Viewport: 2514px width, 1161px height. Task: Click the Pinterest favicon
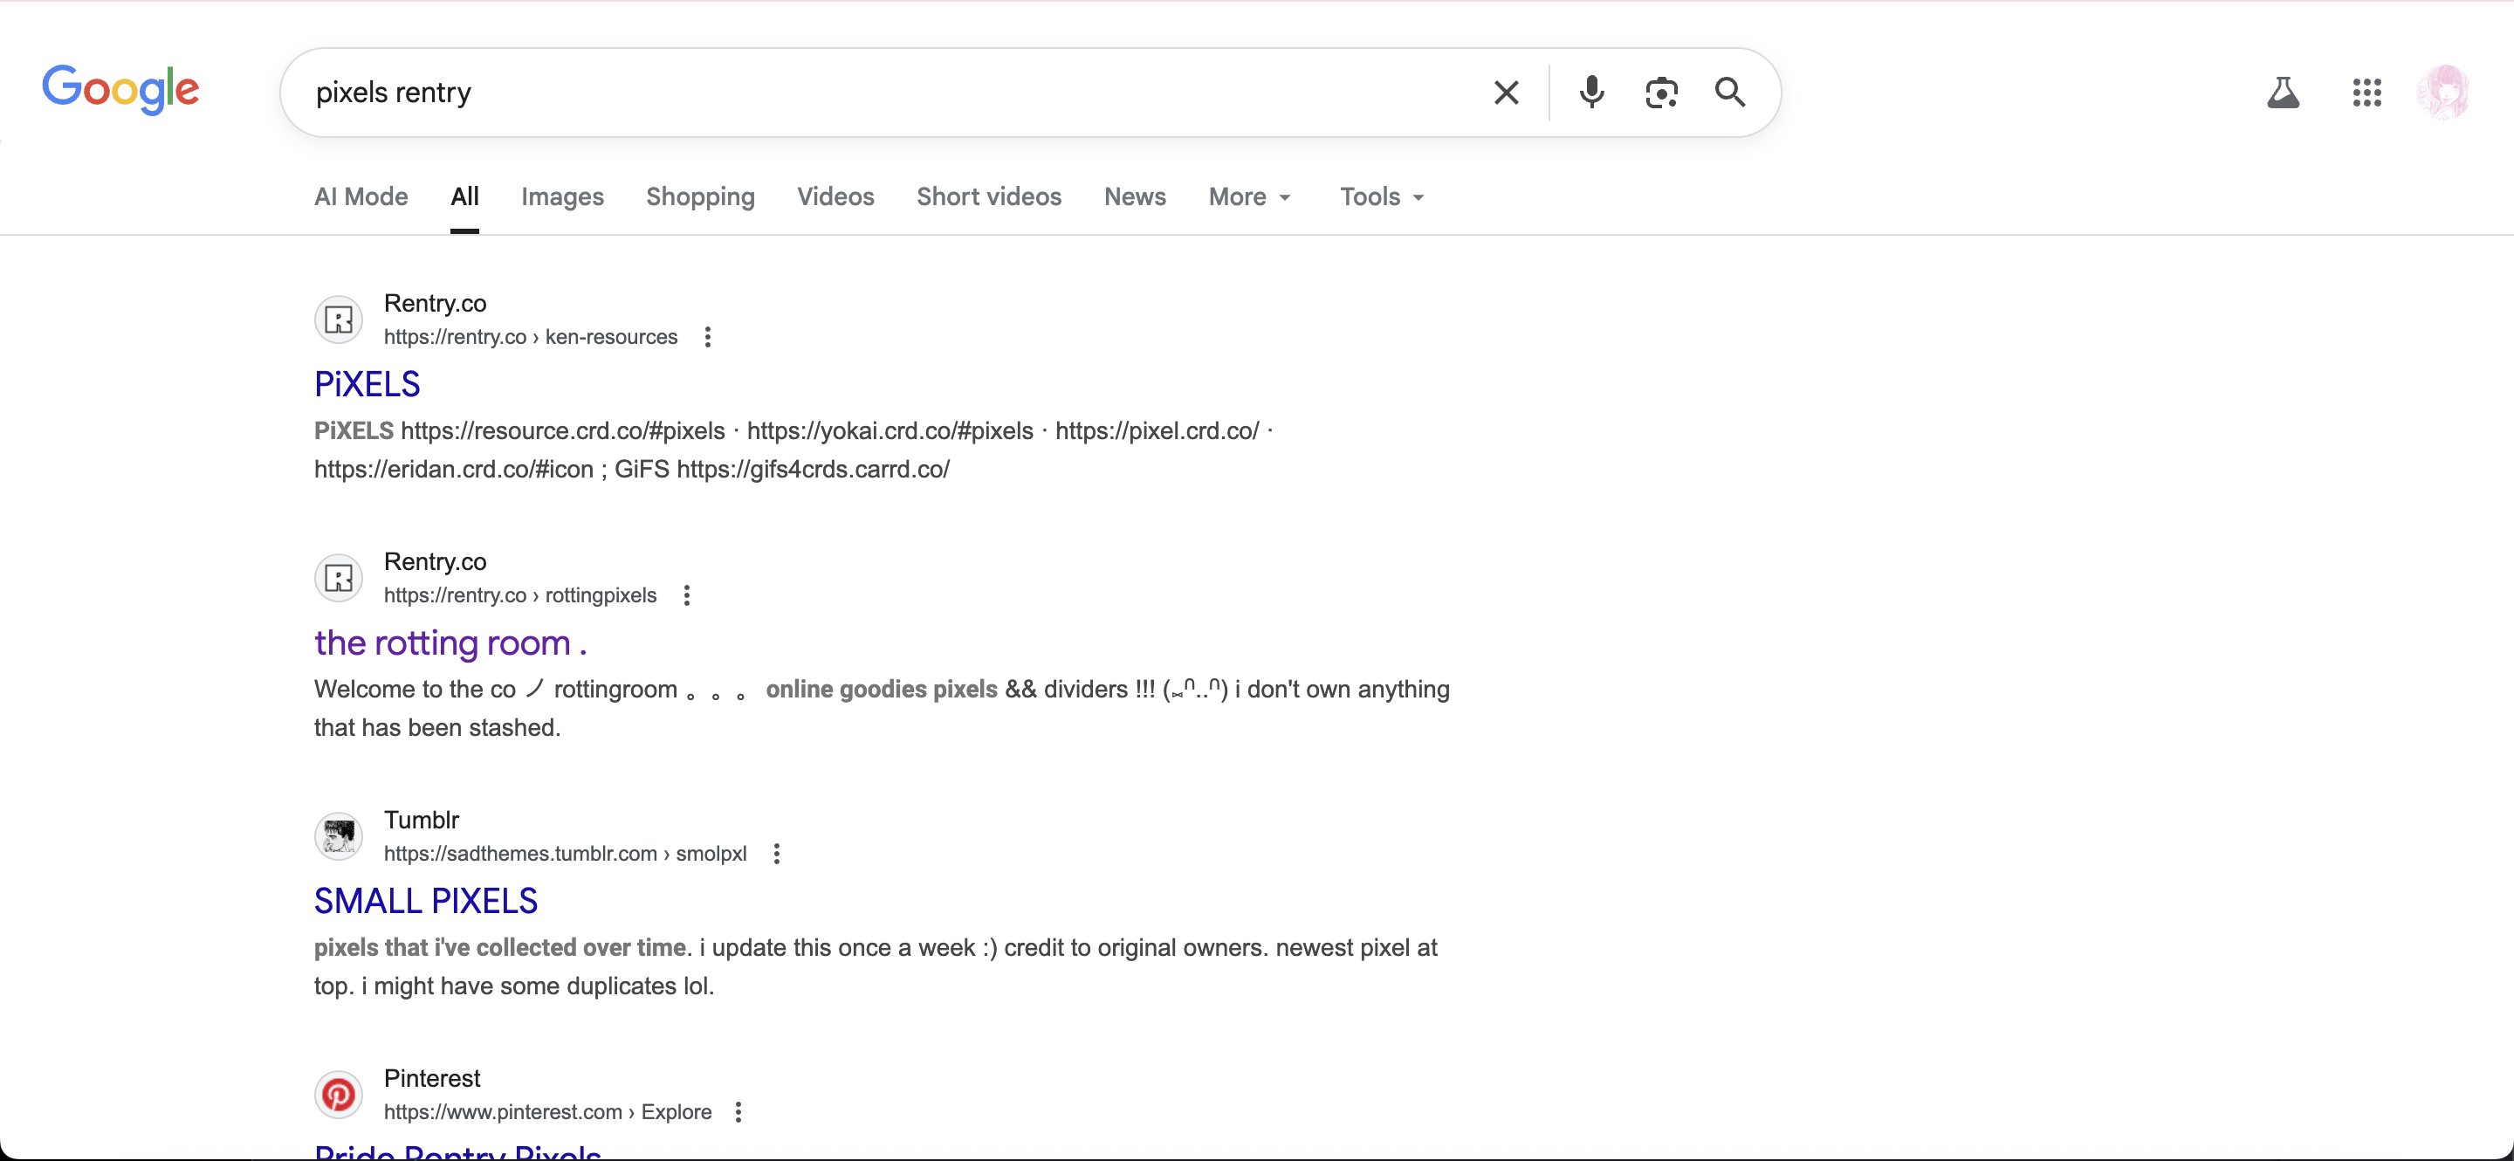338,1094
